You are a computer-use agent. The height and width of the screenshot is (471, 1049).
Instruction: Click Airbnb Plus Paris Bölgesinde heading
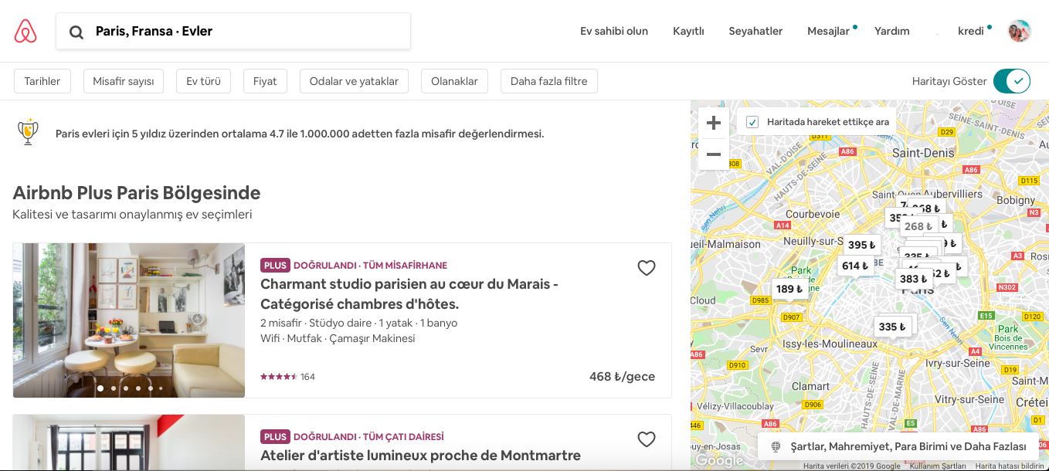click(137, 193)
